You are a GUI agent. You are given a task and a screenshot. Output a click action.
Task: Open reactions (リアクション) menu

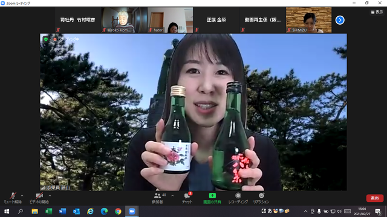point(261,198)
